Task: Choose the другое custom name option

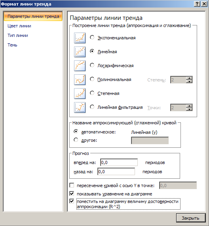Action: (76, 140)
